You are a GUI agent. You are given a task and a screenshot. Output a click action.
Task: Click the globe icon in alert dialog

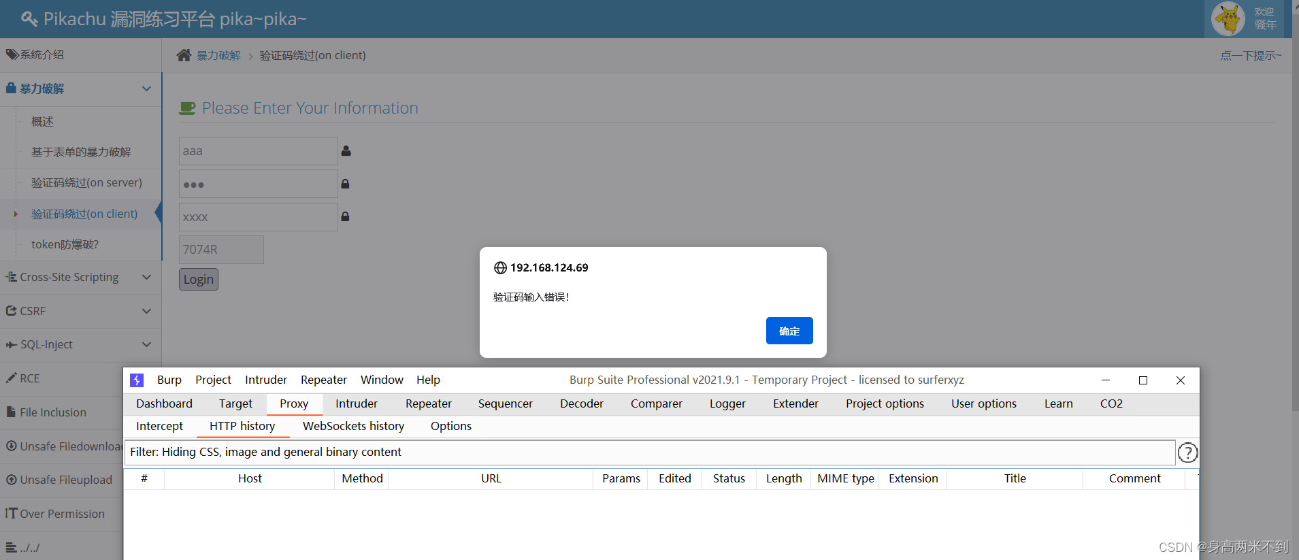500,268
